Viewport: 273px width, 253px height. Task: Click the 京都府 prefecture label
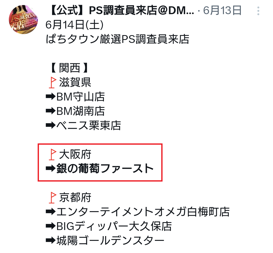75,197
